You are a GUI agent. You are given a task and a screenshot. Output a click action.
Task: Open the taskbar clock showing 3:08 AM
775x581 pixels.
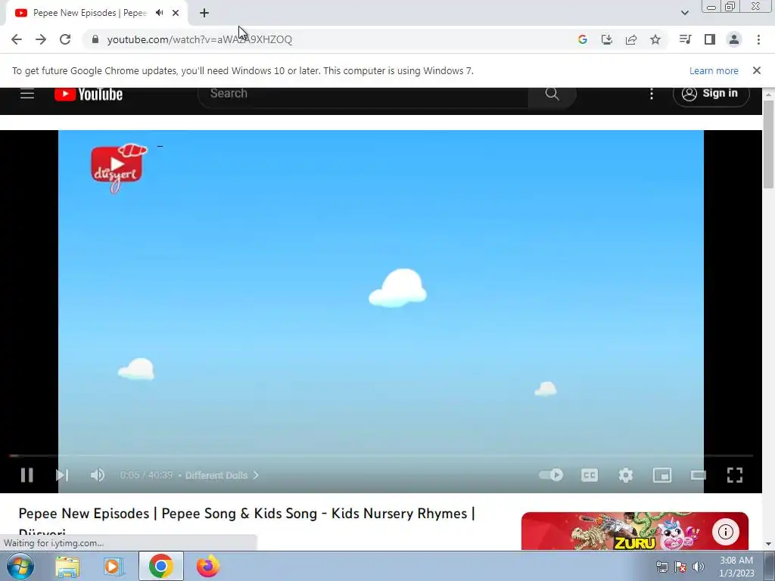tap(736, 567)
